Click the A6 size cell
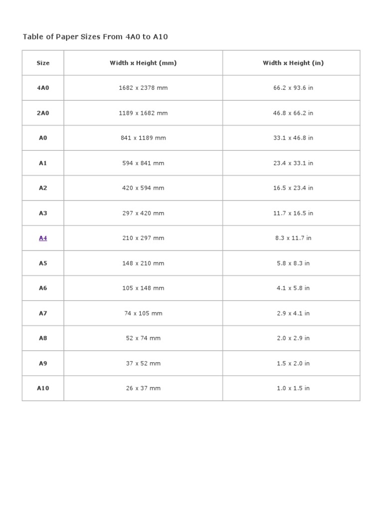Viewport: 383px width, 511px height. pos(43,288)
